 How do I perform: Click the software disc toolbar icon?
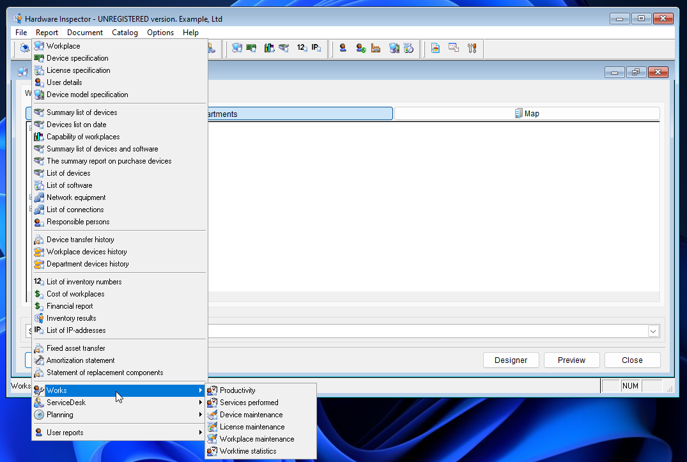click(x=408, y=48)
